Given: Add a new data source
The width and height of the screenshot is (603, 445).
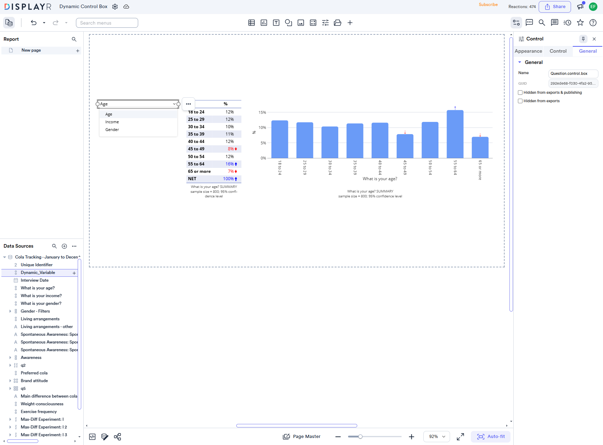Looking at the screenshot, I should coord(64,246).
